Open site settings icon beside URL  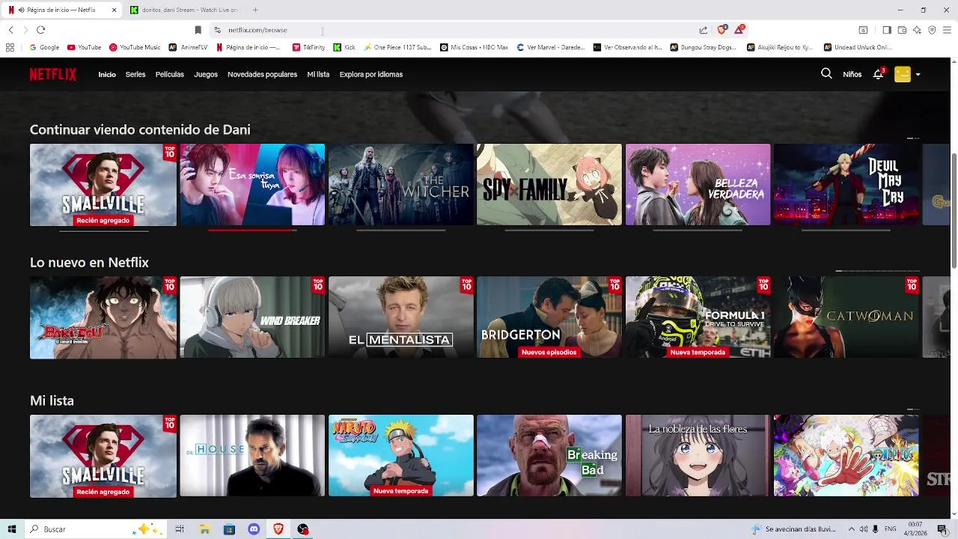(x=217, y=30)
